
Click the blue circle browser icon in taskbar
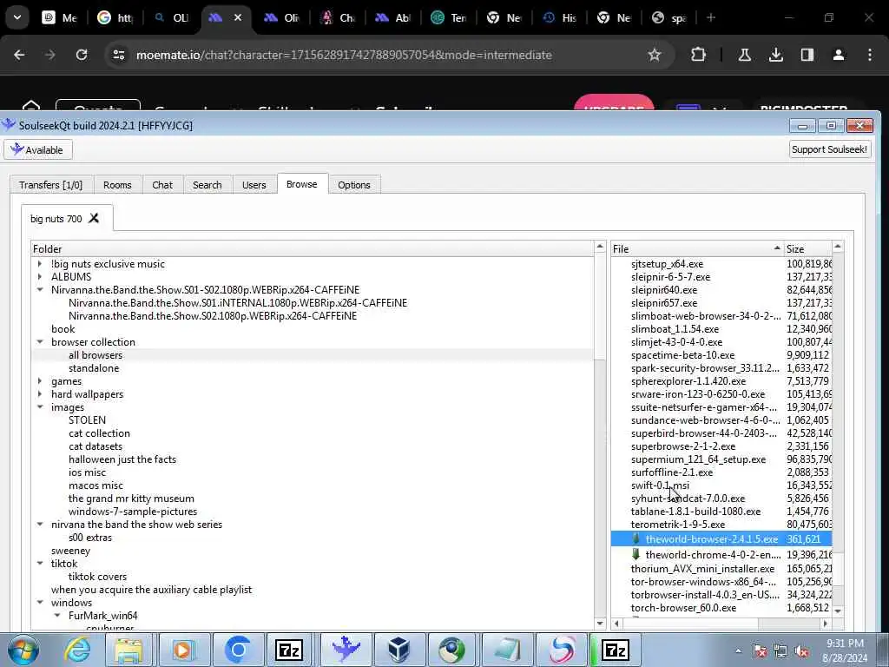click(238, 650)
